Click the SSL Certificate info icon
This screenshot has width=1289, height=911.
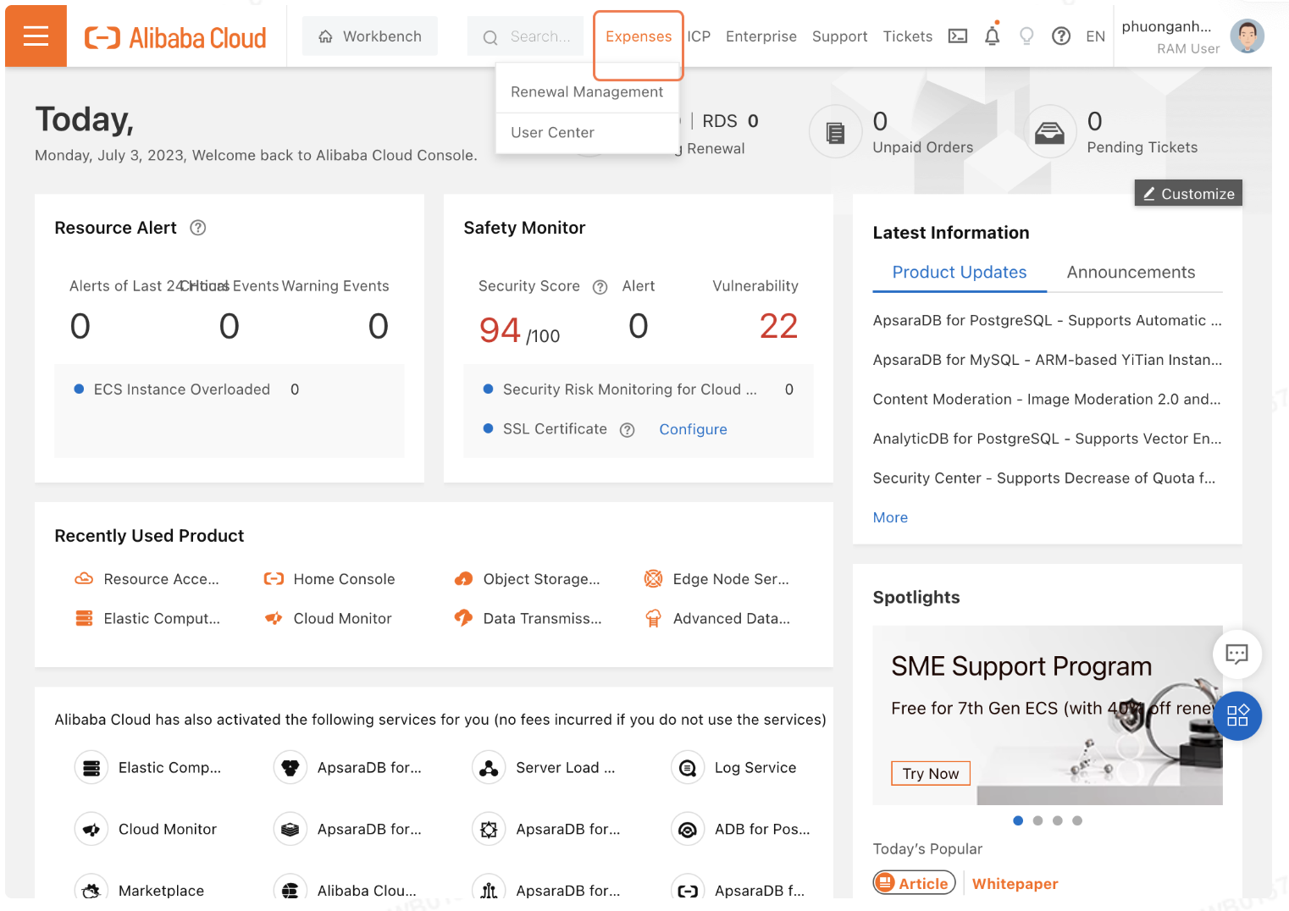pos(627,430)
